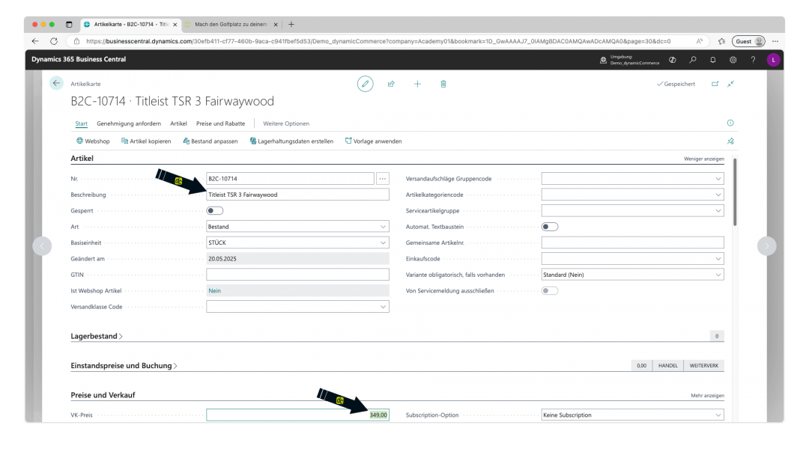Click the pin action bar icon
Screen dimensions: 809x455
[x=730, y=141]
